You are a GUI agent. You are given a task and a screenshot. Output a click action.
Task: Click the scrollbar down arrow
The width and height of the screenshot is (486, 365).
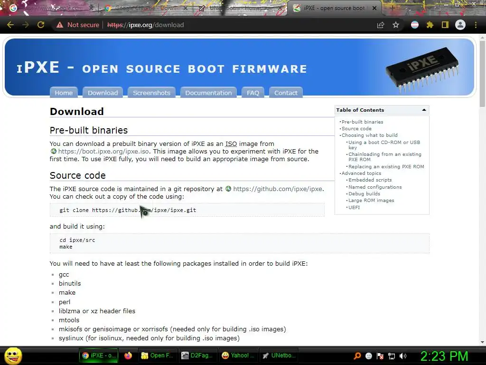click(482, 342)
